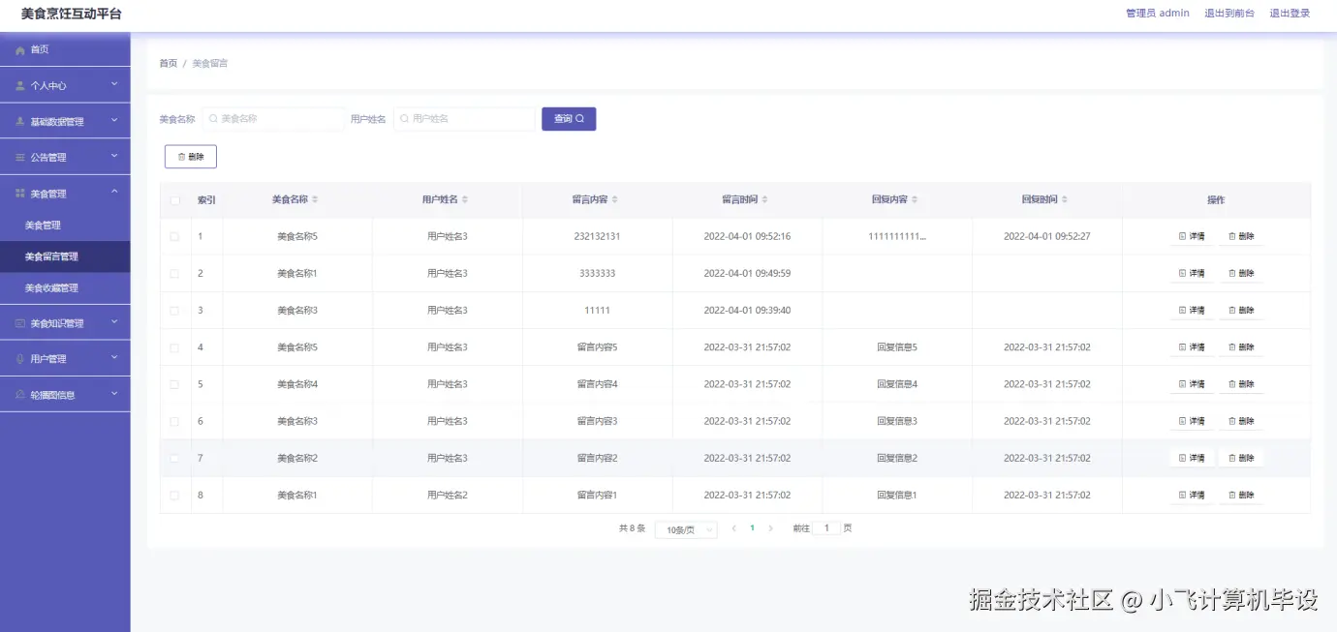Click 删除 for row 1 (232132131)
This screenshot has height=632, width=1337.
point(1241,236)
